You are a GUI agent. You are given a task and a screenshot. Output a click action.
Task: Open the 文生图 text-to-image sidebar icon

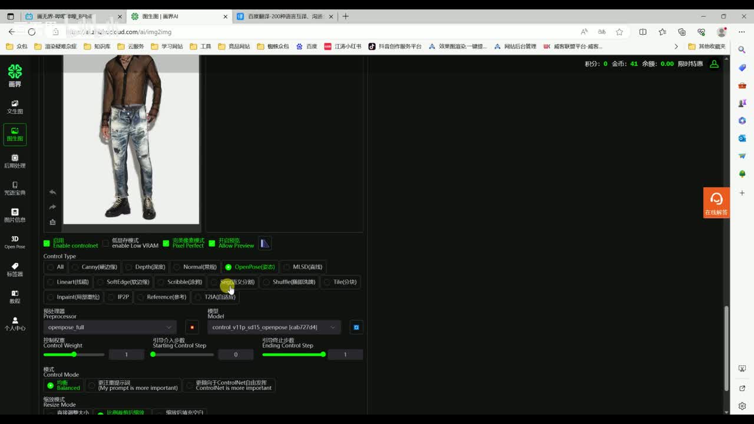[15, 107]
